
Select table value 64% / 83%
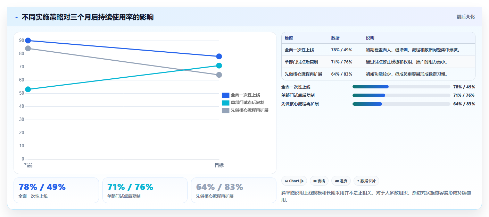point(342,74)
